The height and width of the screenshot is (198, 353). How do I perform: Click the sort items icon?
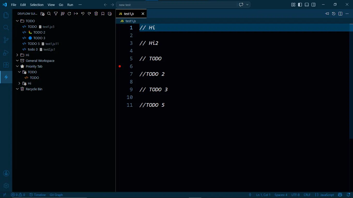(x=63, y=14)
